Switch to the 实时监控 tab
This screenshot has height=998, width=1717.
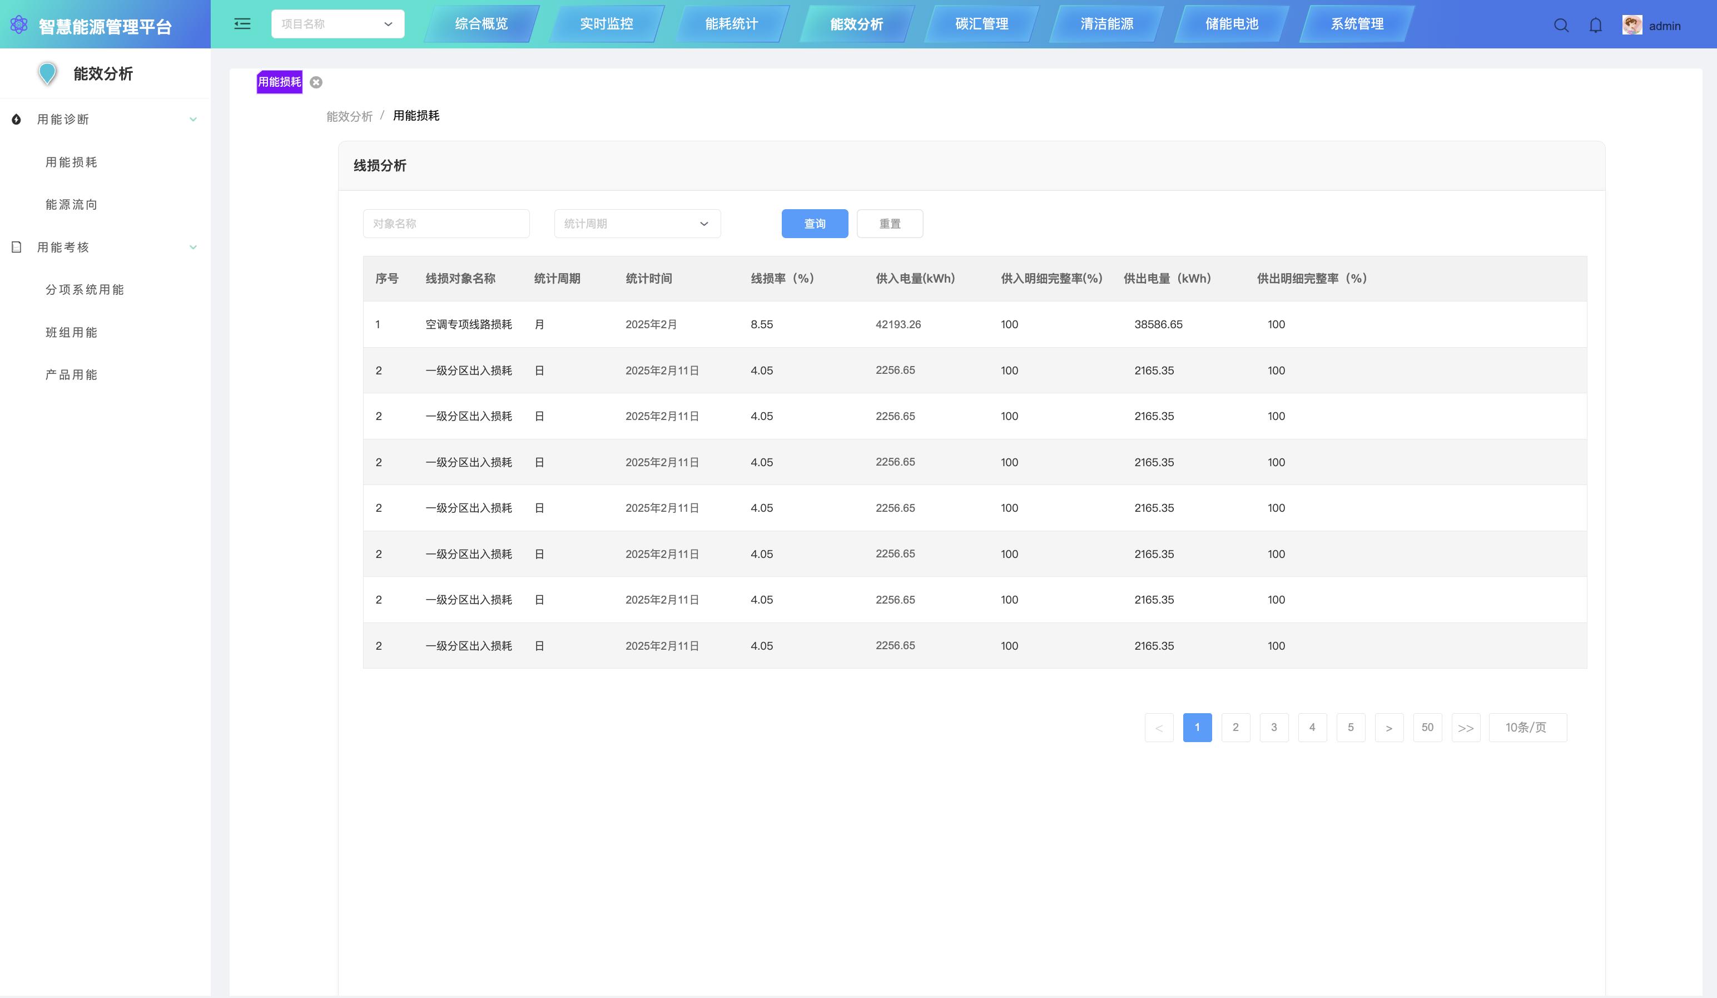606,24
